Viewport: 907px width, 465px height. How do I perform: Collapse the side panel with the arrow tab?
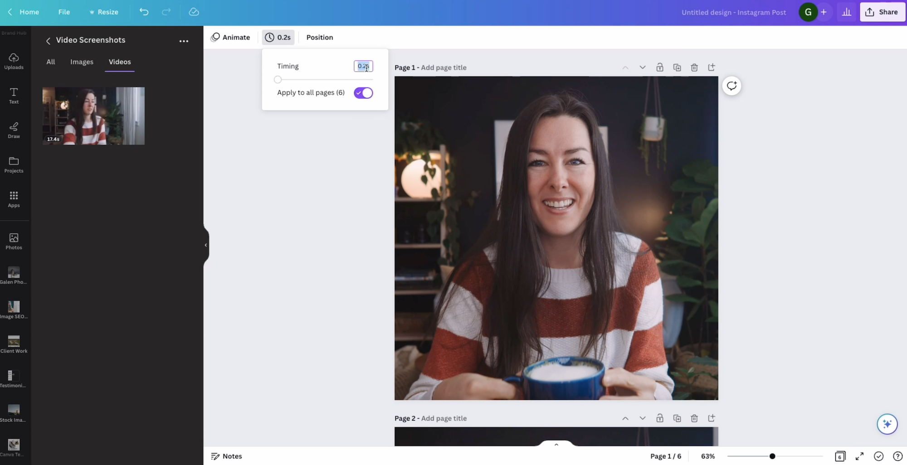[x=205, y=245]
